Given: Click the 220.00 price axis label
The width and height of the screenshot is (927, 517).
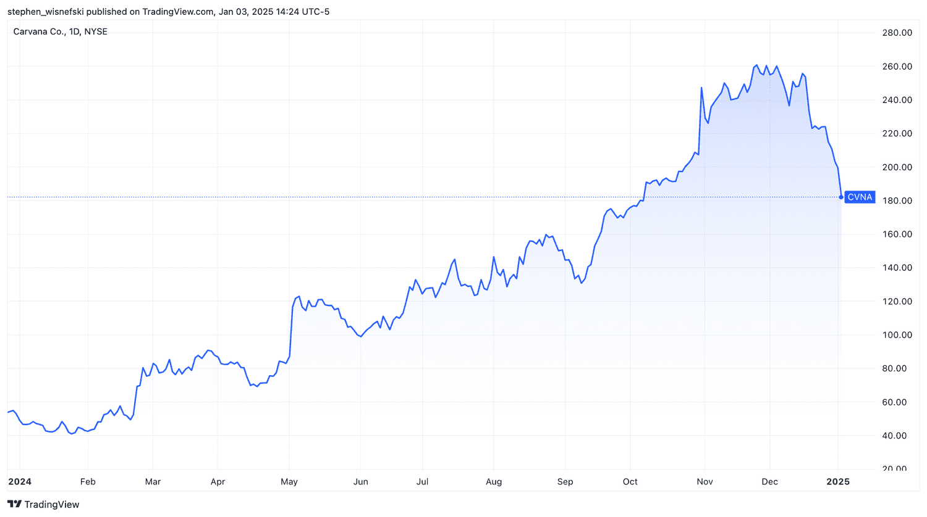Looking at the screenshot, I should tap(897, 133).
